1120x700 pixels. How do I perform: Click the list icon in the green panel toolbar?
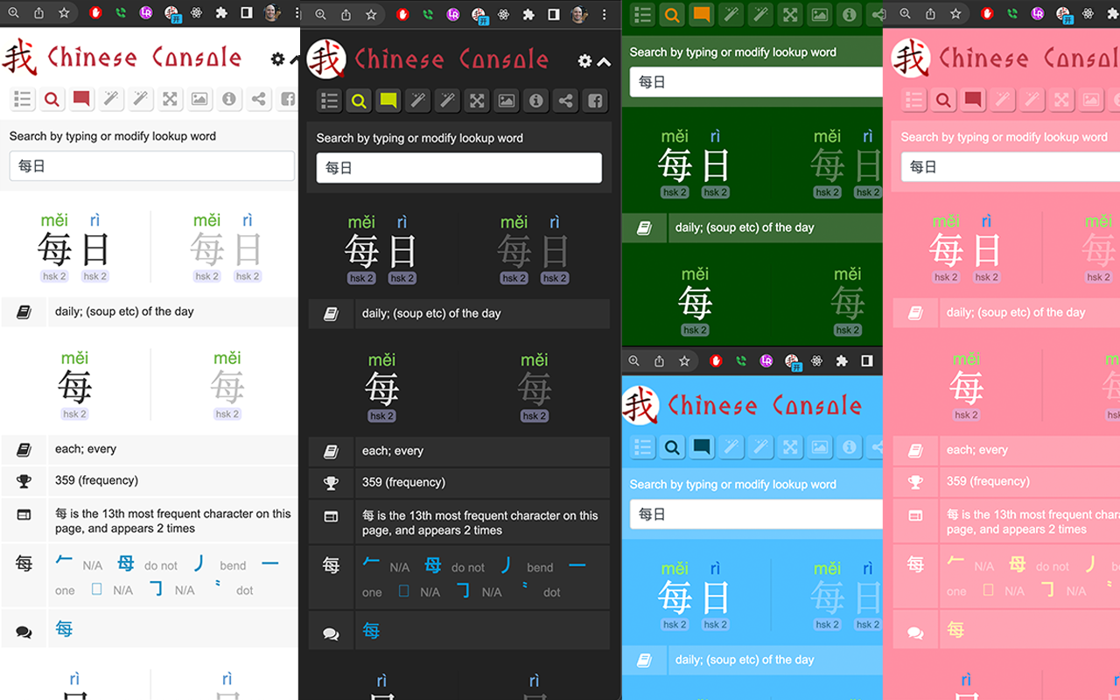[x=643, y=15]
